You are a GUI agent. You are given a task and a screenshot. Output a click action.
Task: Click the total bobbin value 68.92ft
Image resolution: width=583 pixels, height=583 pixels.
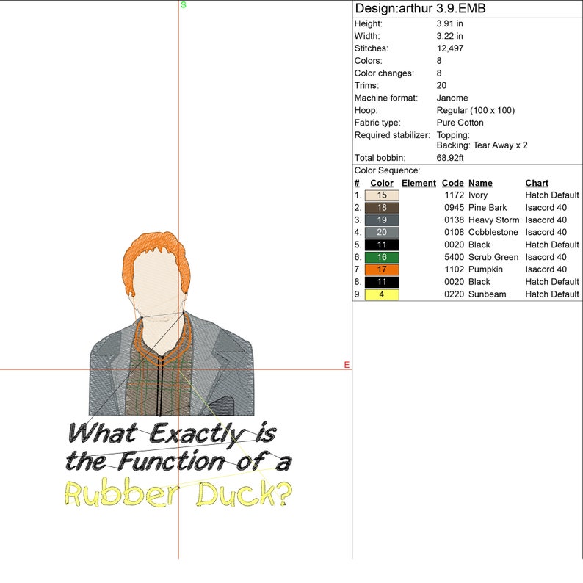[x=450, y=158]
